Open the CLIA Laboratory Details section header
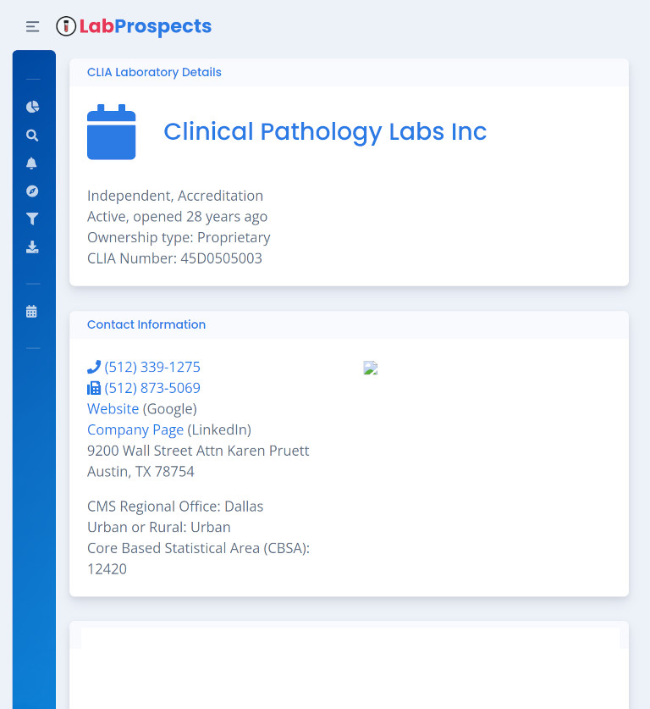The width and height of the screenshot is (650, 709). click(154, 72)
